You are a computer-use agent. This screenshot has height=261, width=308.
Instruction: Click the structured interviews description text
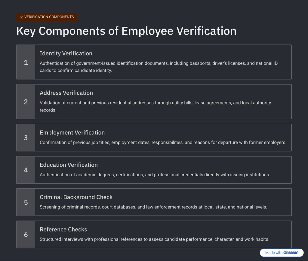point(154,239)
